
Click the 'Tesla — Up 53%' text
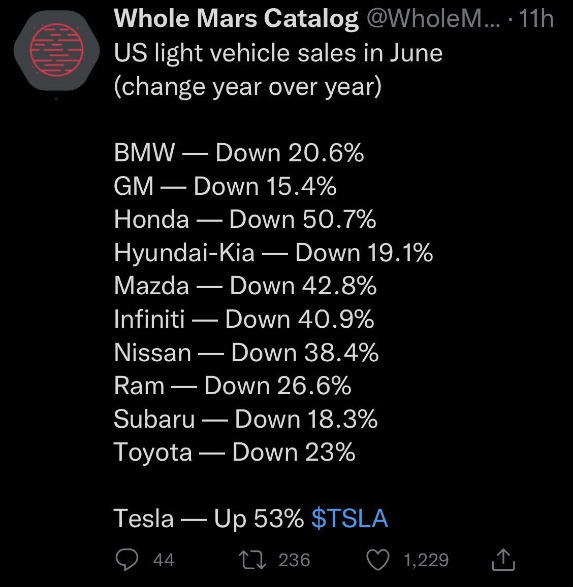click(208, 519)
